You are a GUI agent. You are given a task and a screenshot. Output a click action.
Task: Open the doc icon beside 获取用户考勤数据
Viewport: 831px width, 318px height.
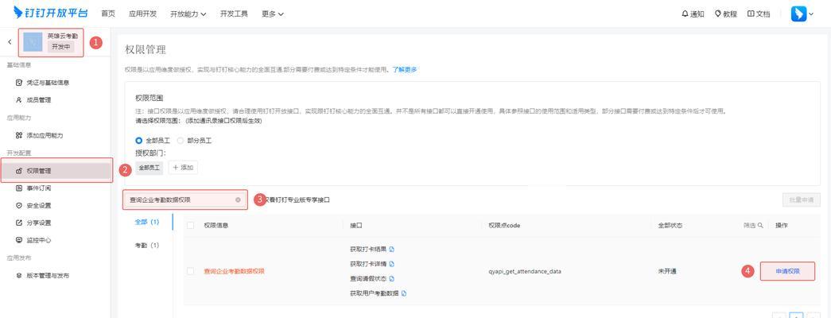[x=404, y=293]
